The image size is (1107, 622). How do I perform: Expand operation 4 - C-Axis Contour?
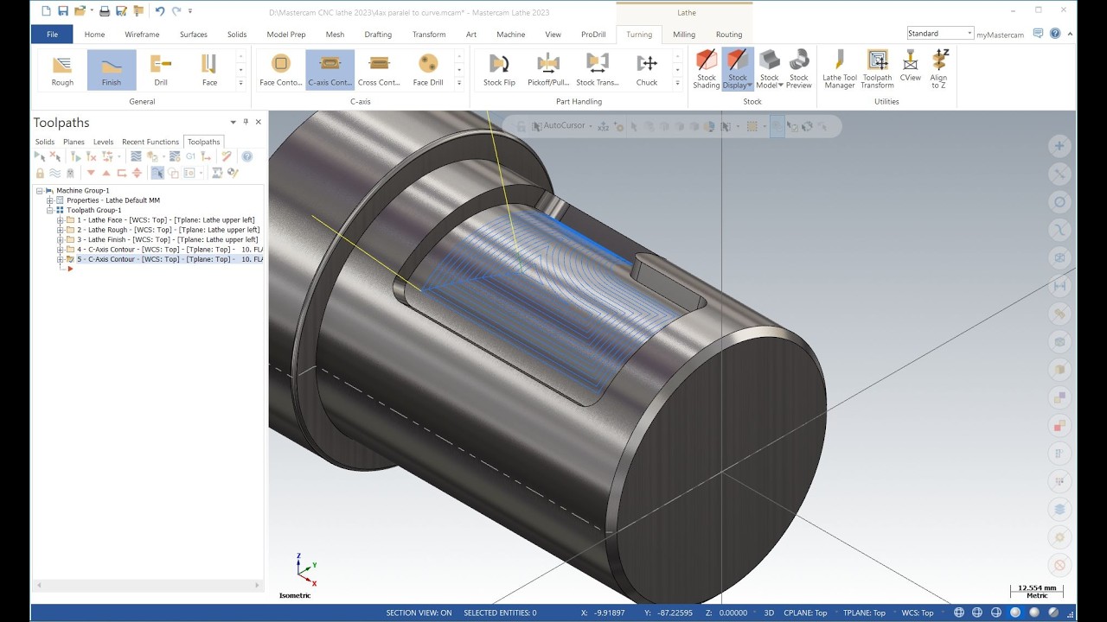(61, 250)
